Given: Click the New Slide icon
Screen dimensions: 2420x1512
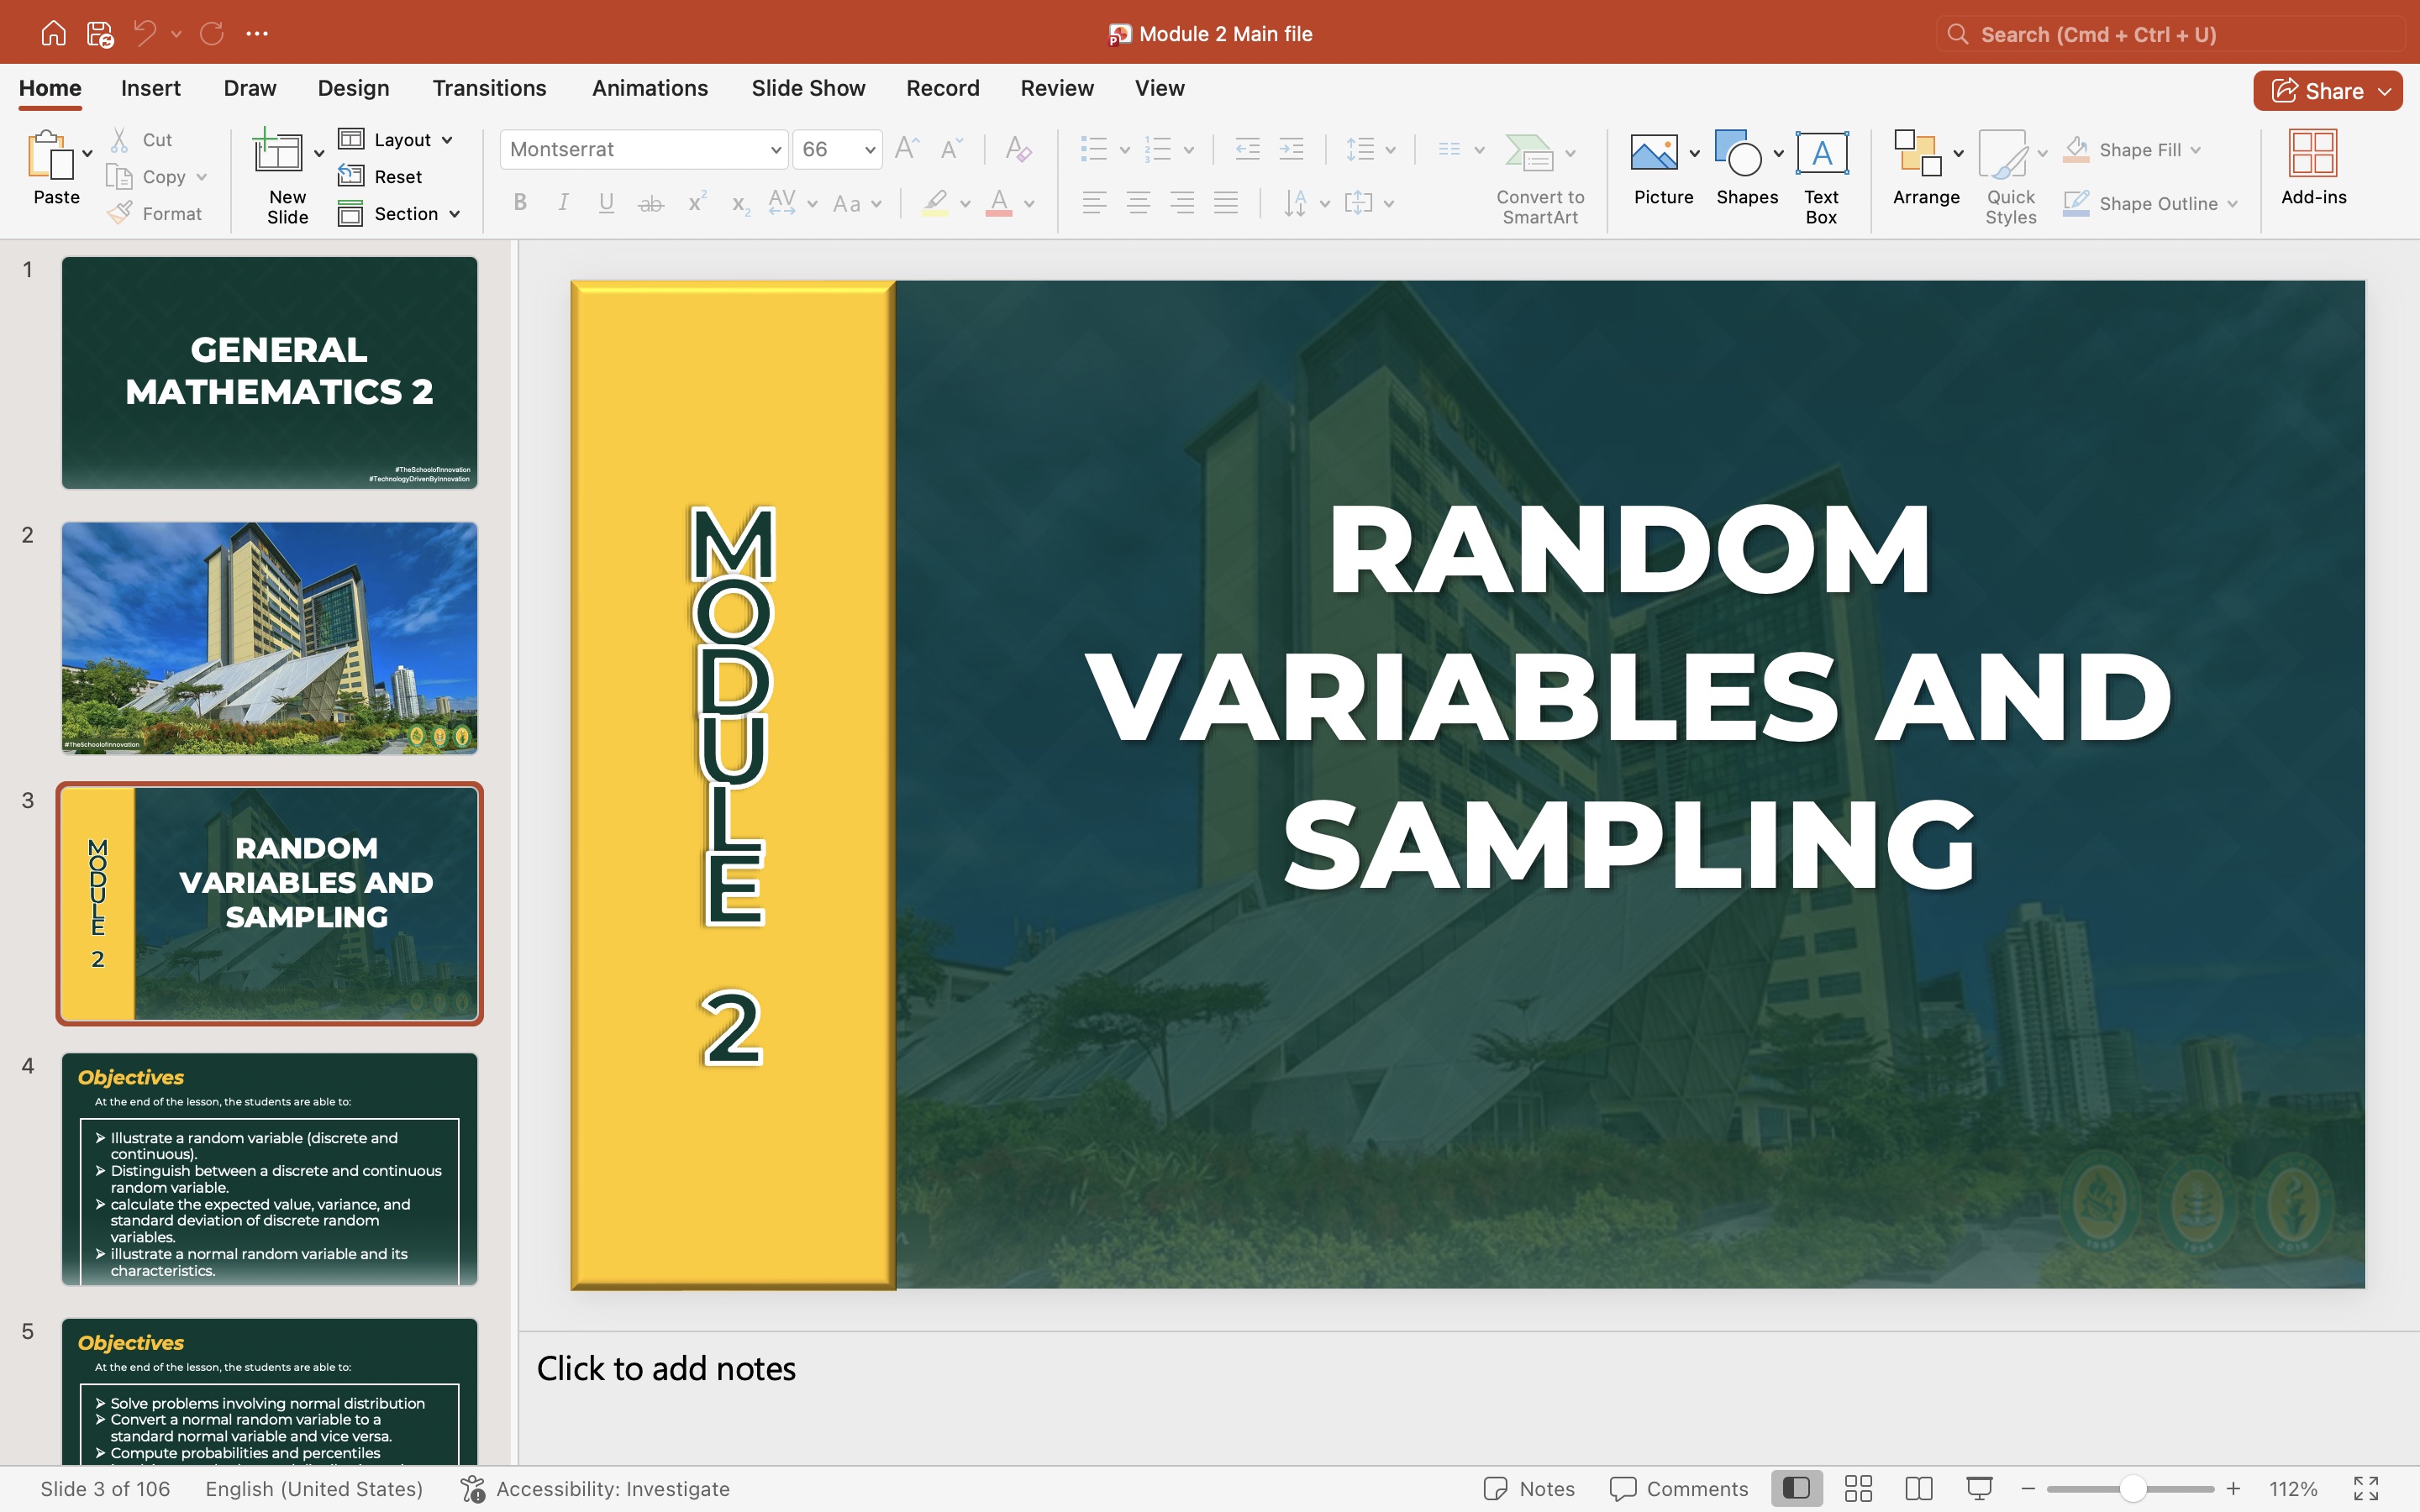Looking at the screenshot, I should [278, 152].
